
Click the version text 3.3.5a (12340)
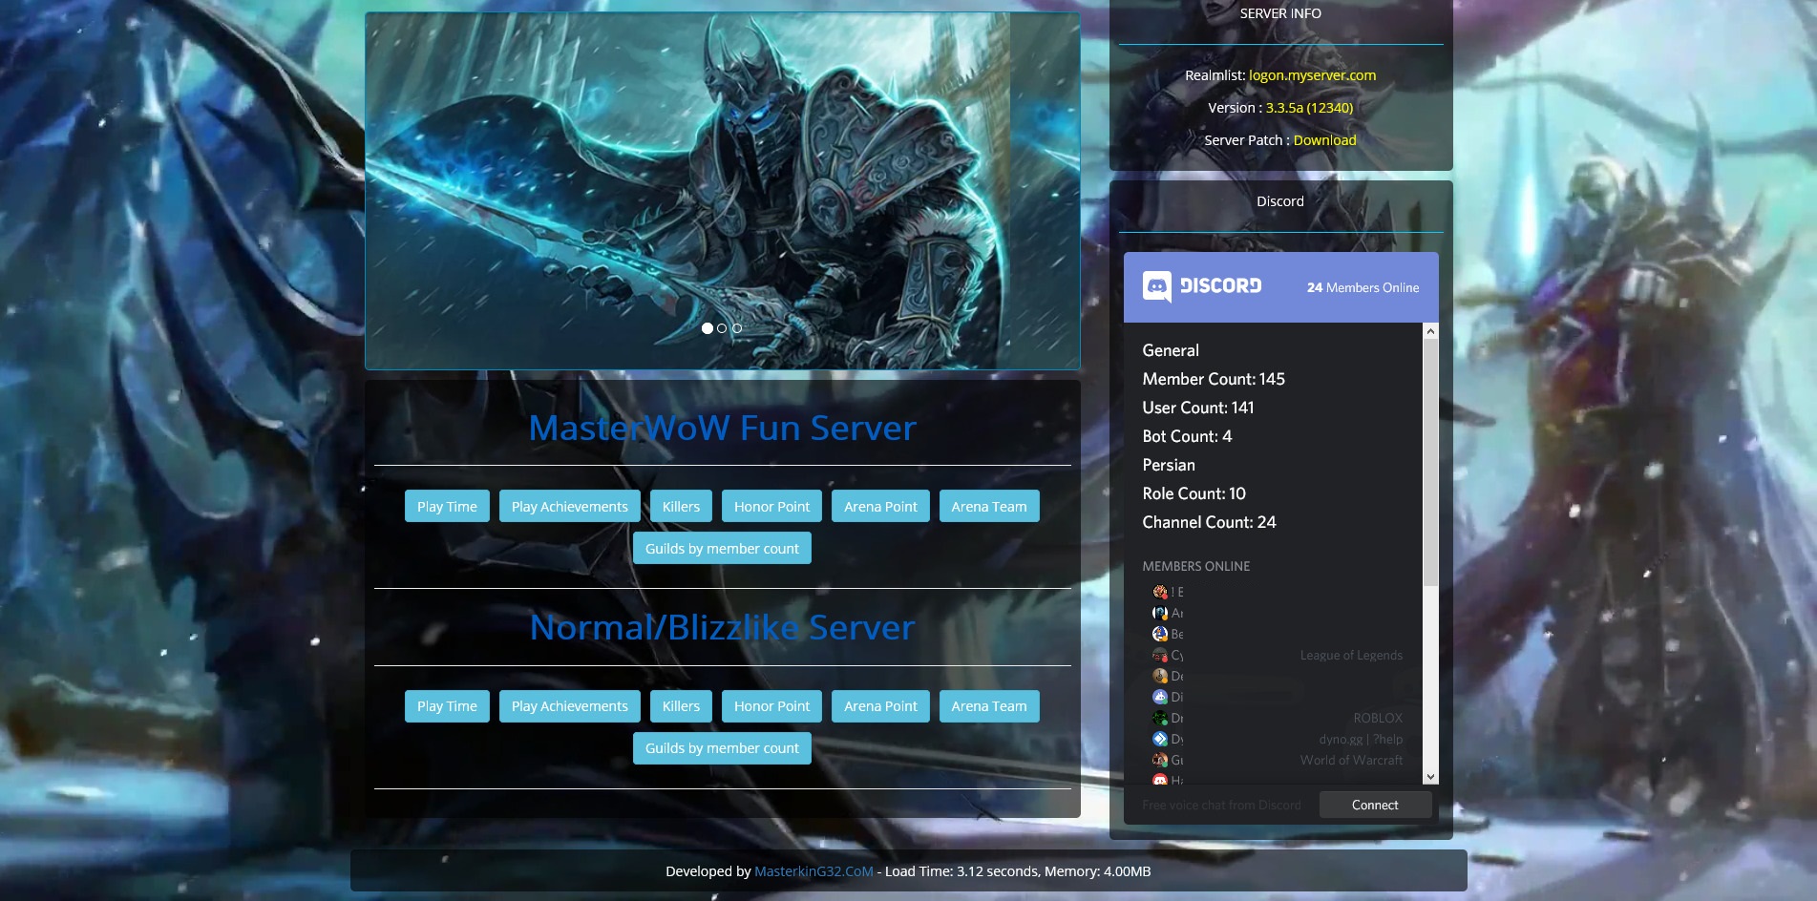click(x=1309, y=108)
